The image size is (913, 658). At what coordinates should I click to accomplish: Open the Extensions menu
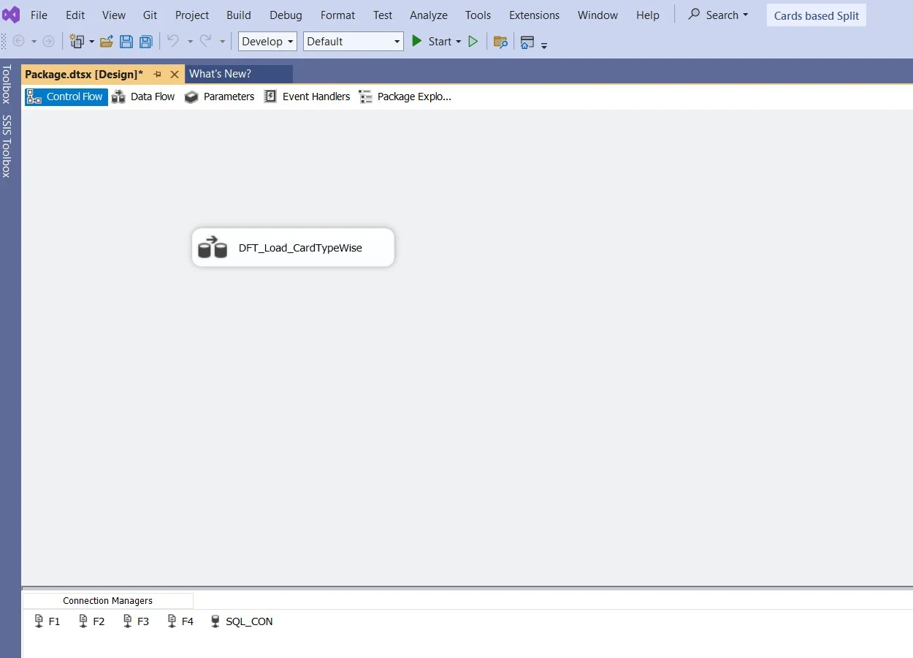pyautogui.click(x=534, y=15)
